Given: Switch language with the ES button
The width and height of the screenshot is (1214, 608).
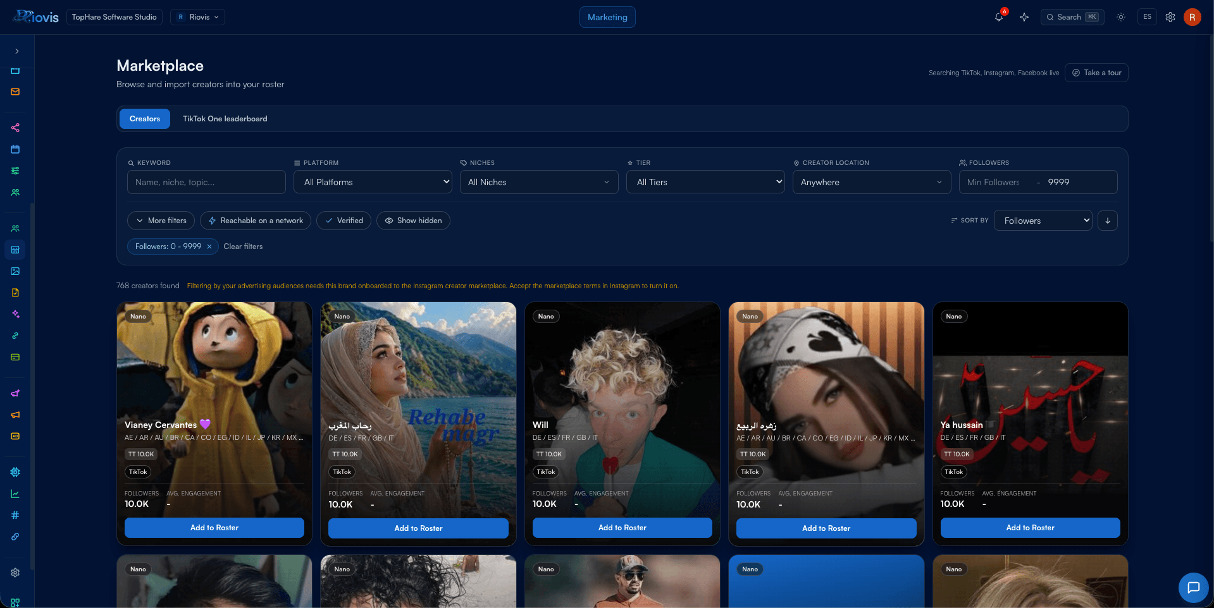Looking at the screenshot, I should tap(1147, 17).
